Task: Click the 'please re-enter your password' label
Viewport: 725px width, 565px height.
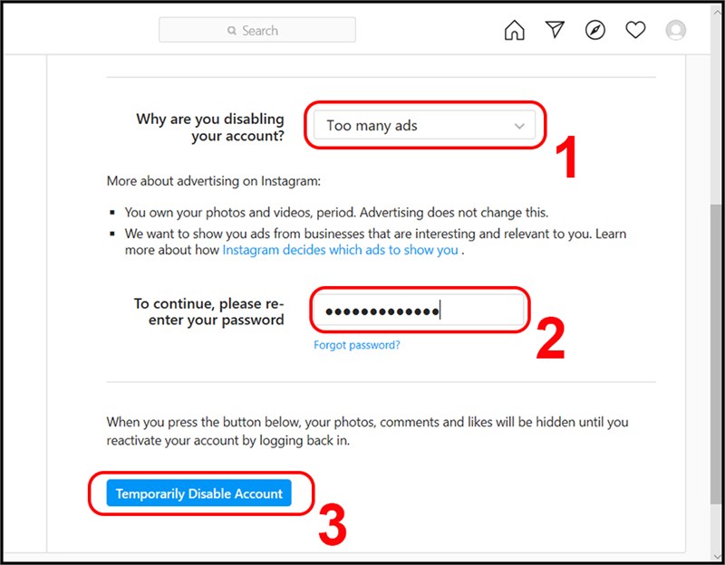Action: [x=208, y=311]
